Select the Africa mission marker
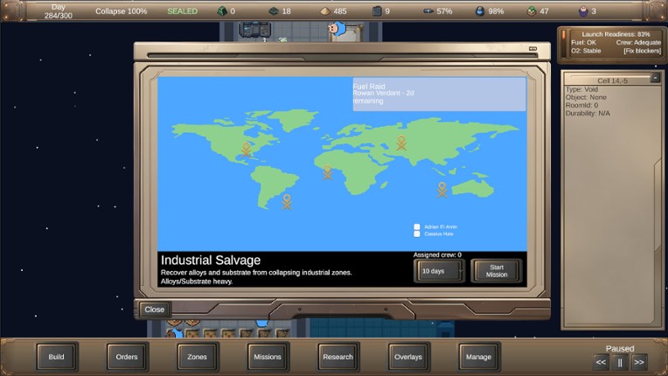This screenshot has height=376, width=668. coord(328,173)
